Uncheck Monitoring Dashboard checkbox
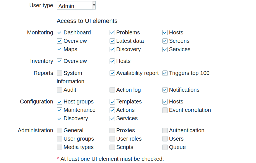 (59, 33)
